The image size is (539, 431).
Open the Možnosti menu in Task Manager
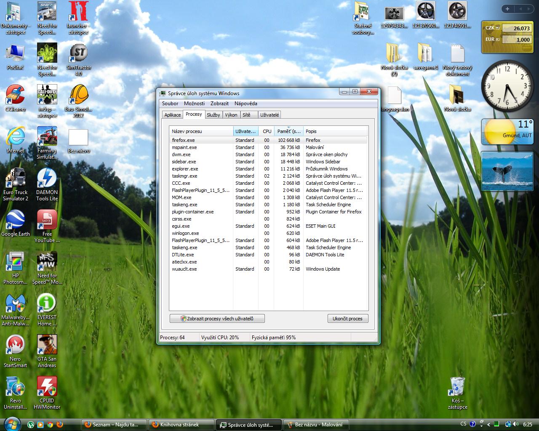194,104
